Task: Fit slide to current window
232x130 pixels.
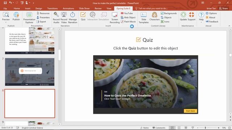Action: coord(229,128)
